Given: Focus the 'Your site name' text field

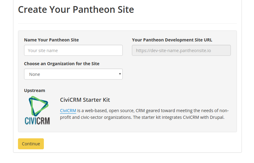Looking at the screenshot, I should coord(73,51).
